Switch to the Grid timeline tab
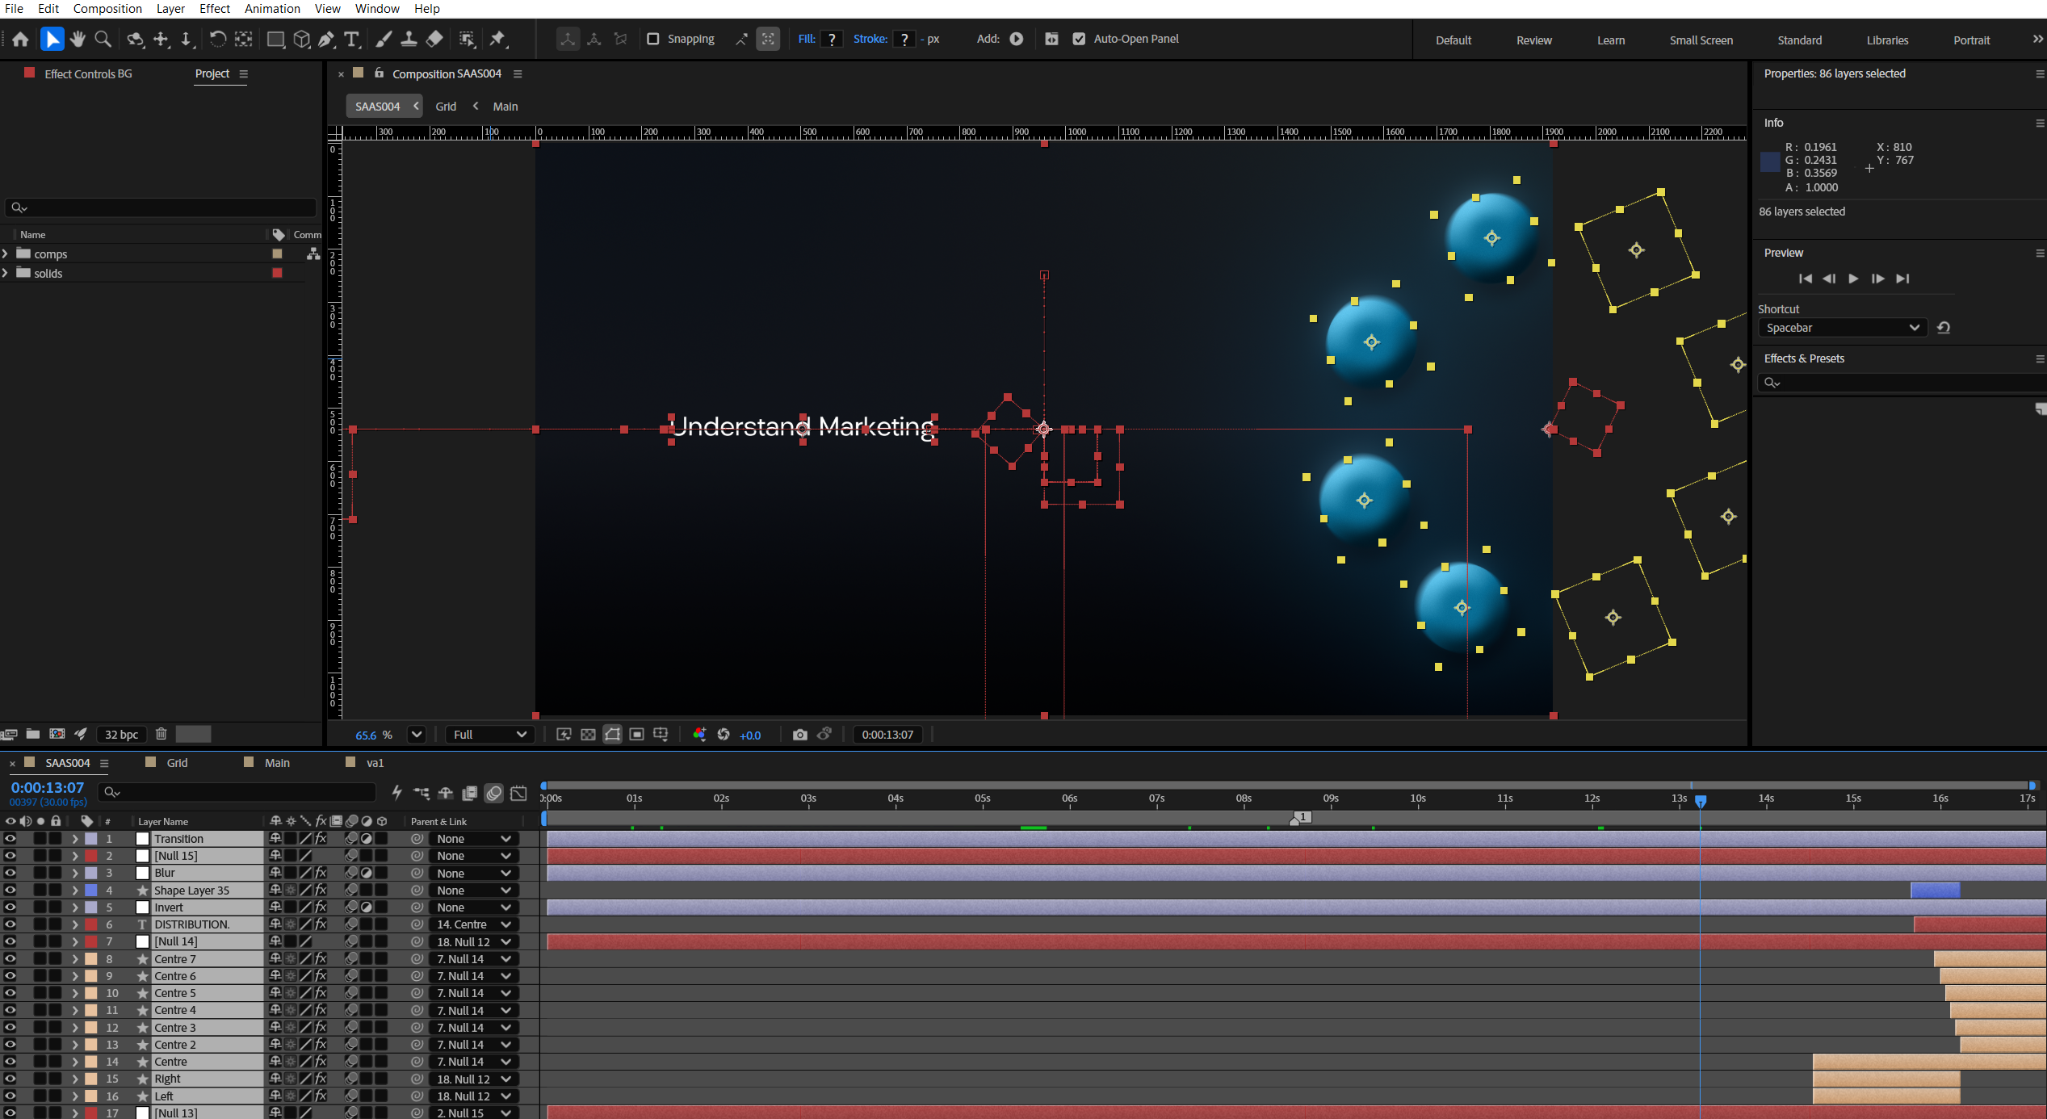 [177, 763]
